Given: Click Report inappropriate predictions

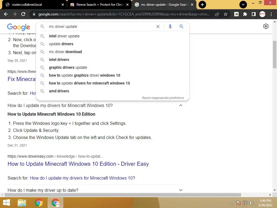Looking at the screenshot, I should pos(163,98).
